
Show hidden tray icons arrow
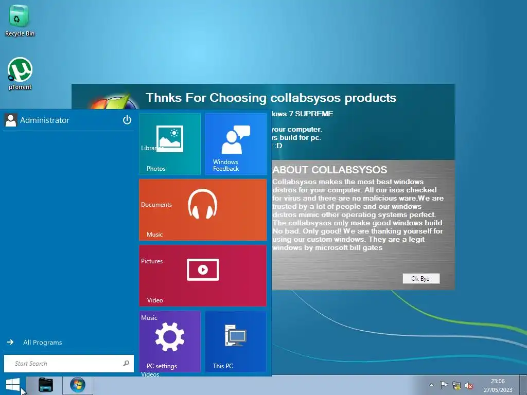tap(432, 385)
